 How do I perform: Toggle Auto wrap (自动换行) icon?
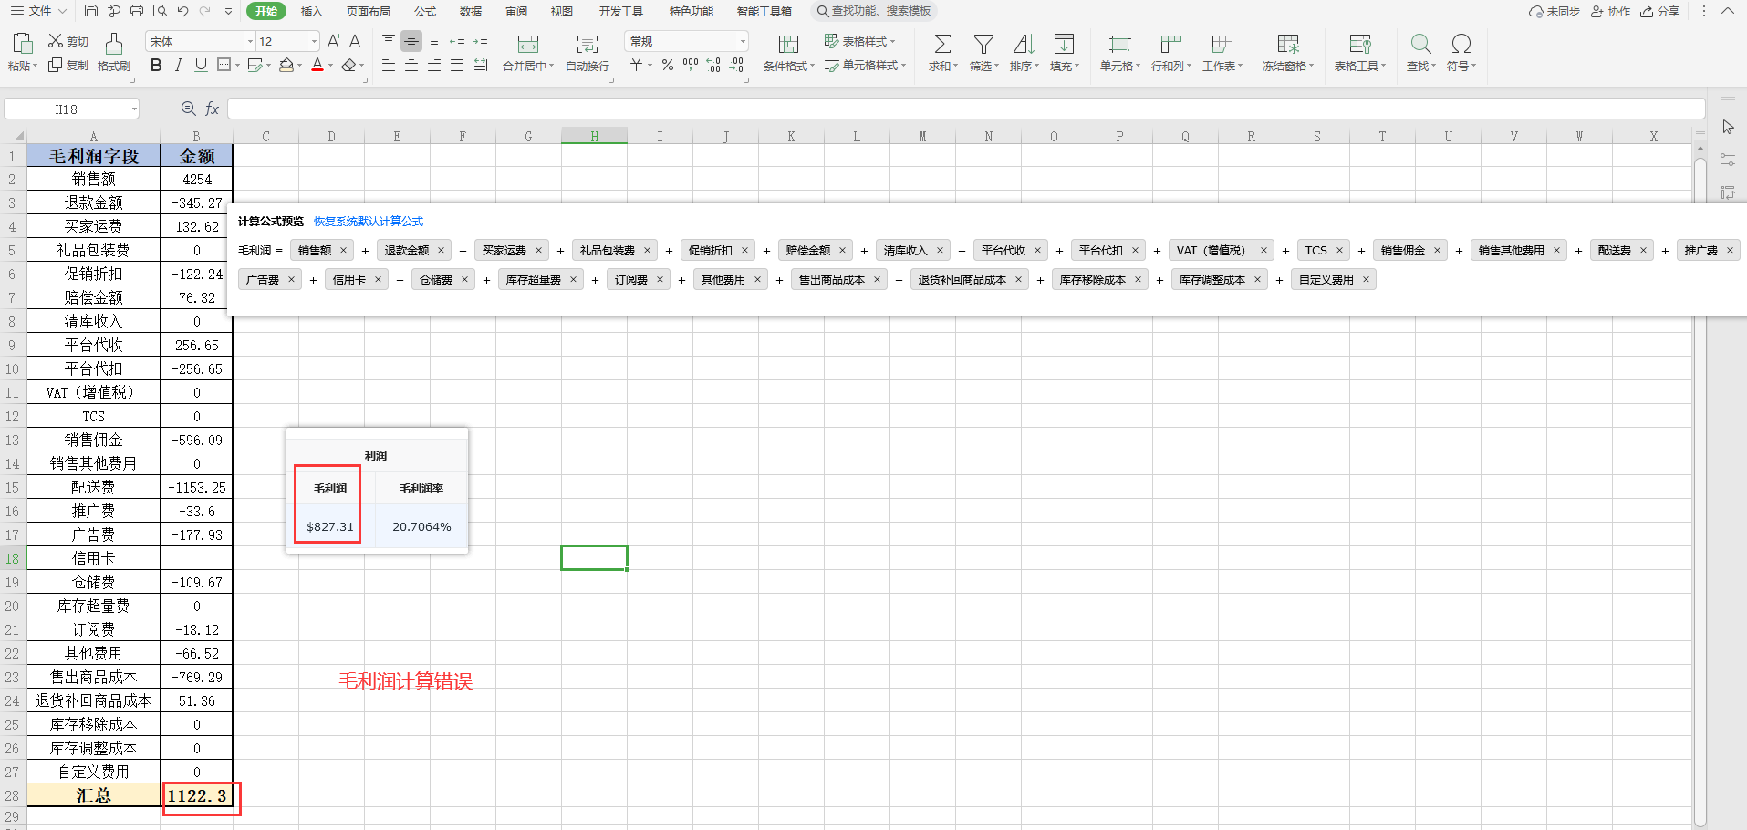coord(587,44)
